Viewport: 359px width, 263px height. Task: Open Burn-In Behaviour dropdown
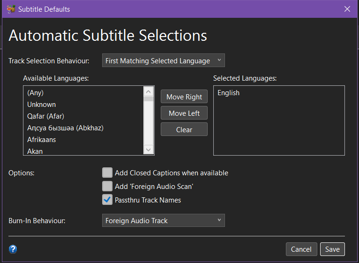coord(164,220)
